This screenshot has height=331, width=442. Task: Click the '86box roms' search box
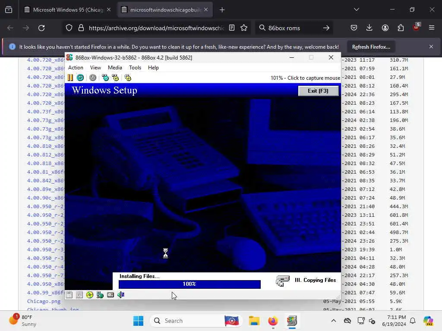point(293,28)
